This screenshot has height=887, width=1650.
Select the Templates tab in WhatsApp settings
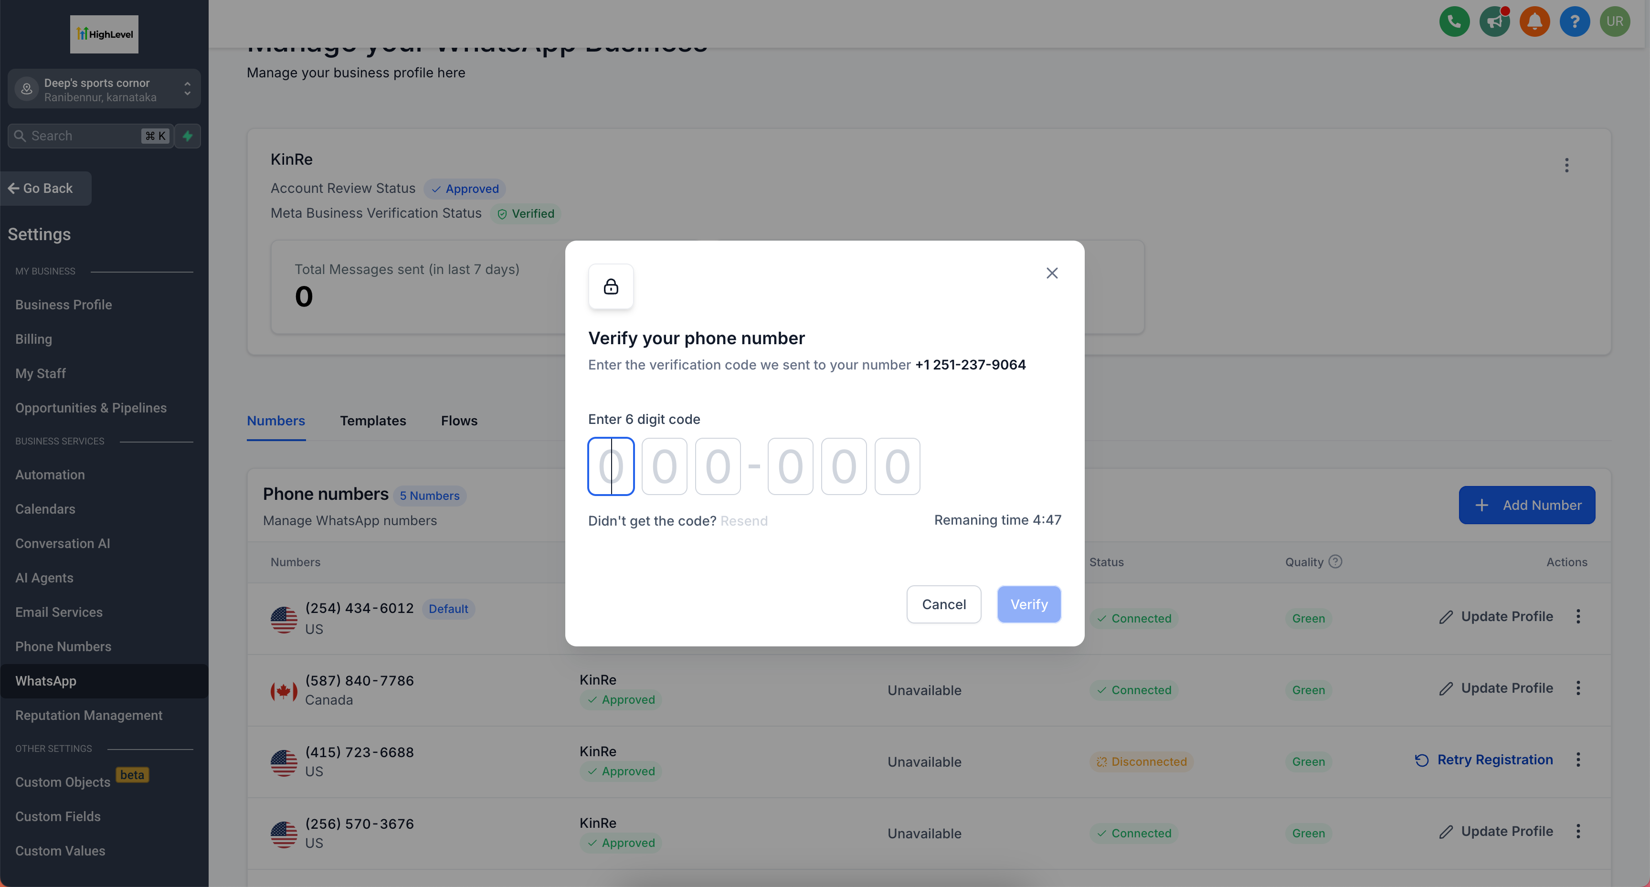point(372,421)
